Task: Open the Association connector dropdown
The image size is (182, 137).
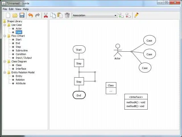Action: coord(95,15)
